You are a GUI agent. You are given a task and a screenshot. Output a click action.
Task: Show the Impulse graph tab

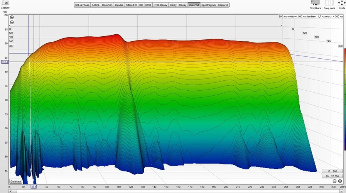tap(120, 5)
